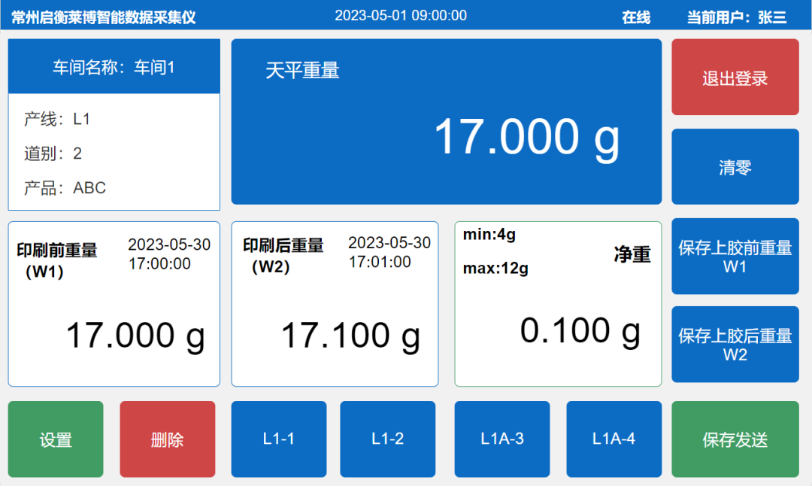Click the 印刷后重量 (W2) weight card
This screenshot has height=486, width=812.
point(335,304)
